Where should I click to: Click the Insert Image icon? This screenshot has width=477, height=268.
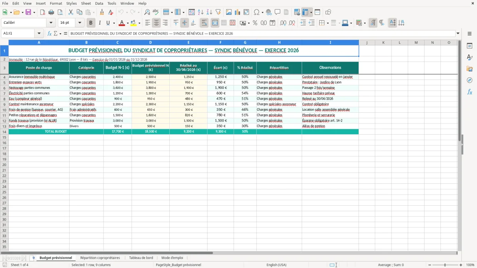click(229, 12)
